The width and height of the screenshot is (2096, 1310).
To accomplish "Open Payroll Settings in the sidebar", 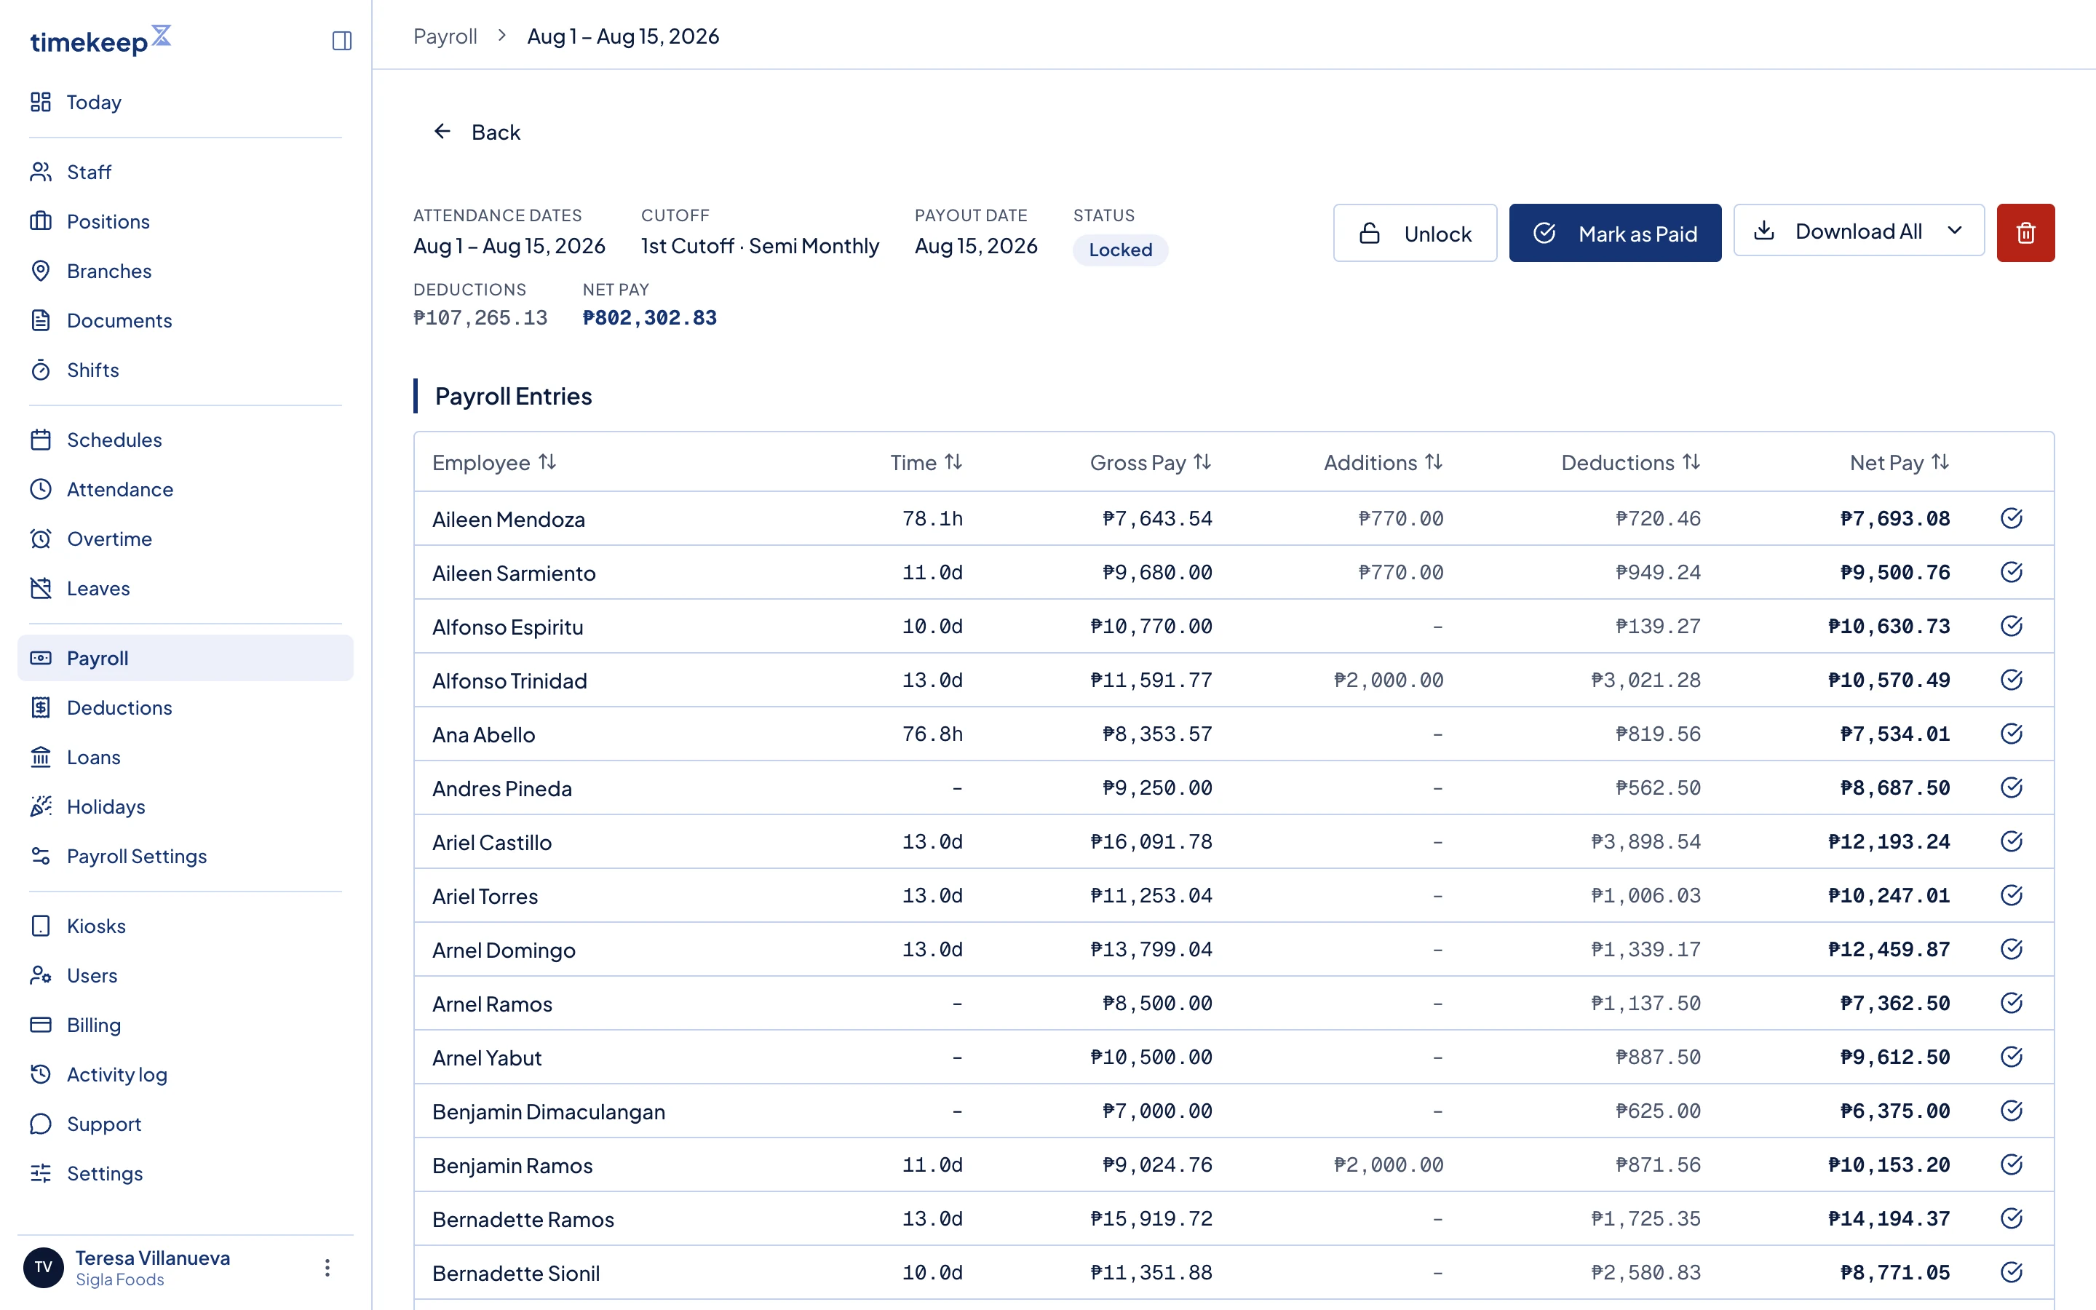I will click(186, 856).
